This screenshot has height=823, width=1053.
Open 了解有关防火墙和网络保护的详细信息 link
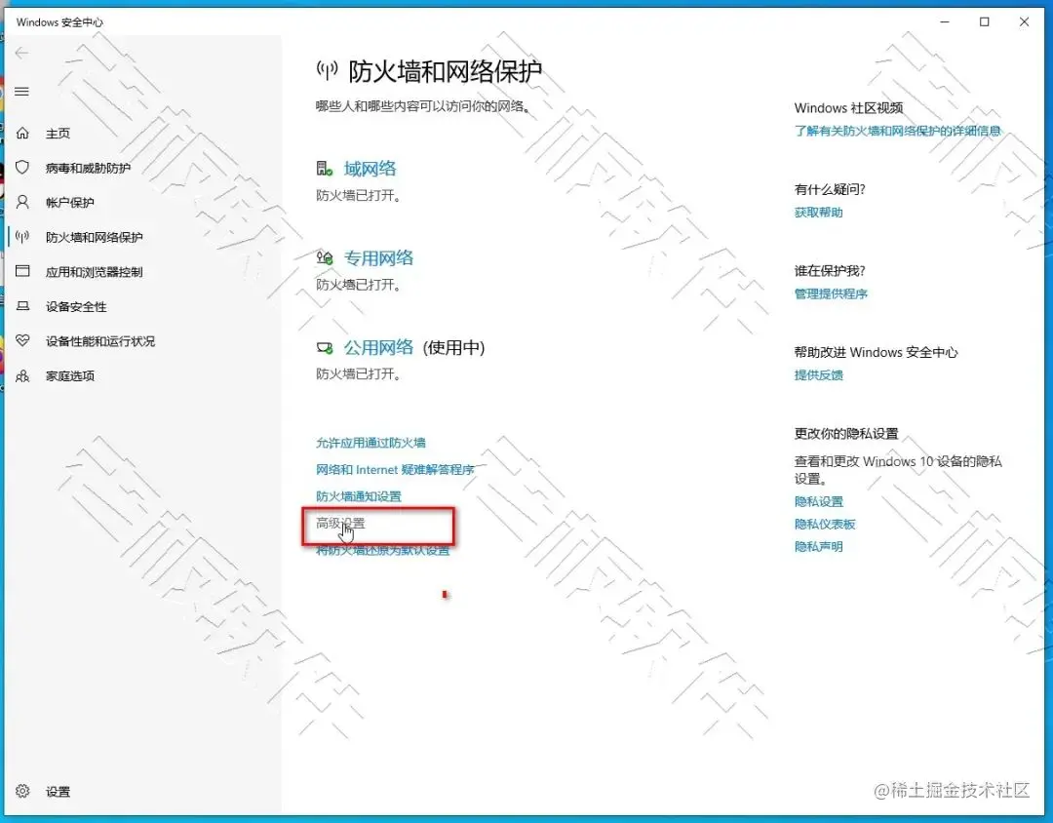(x=897, y=131)
